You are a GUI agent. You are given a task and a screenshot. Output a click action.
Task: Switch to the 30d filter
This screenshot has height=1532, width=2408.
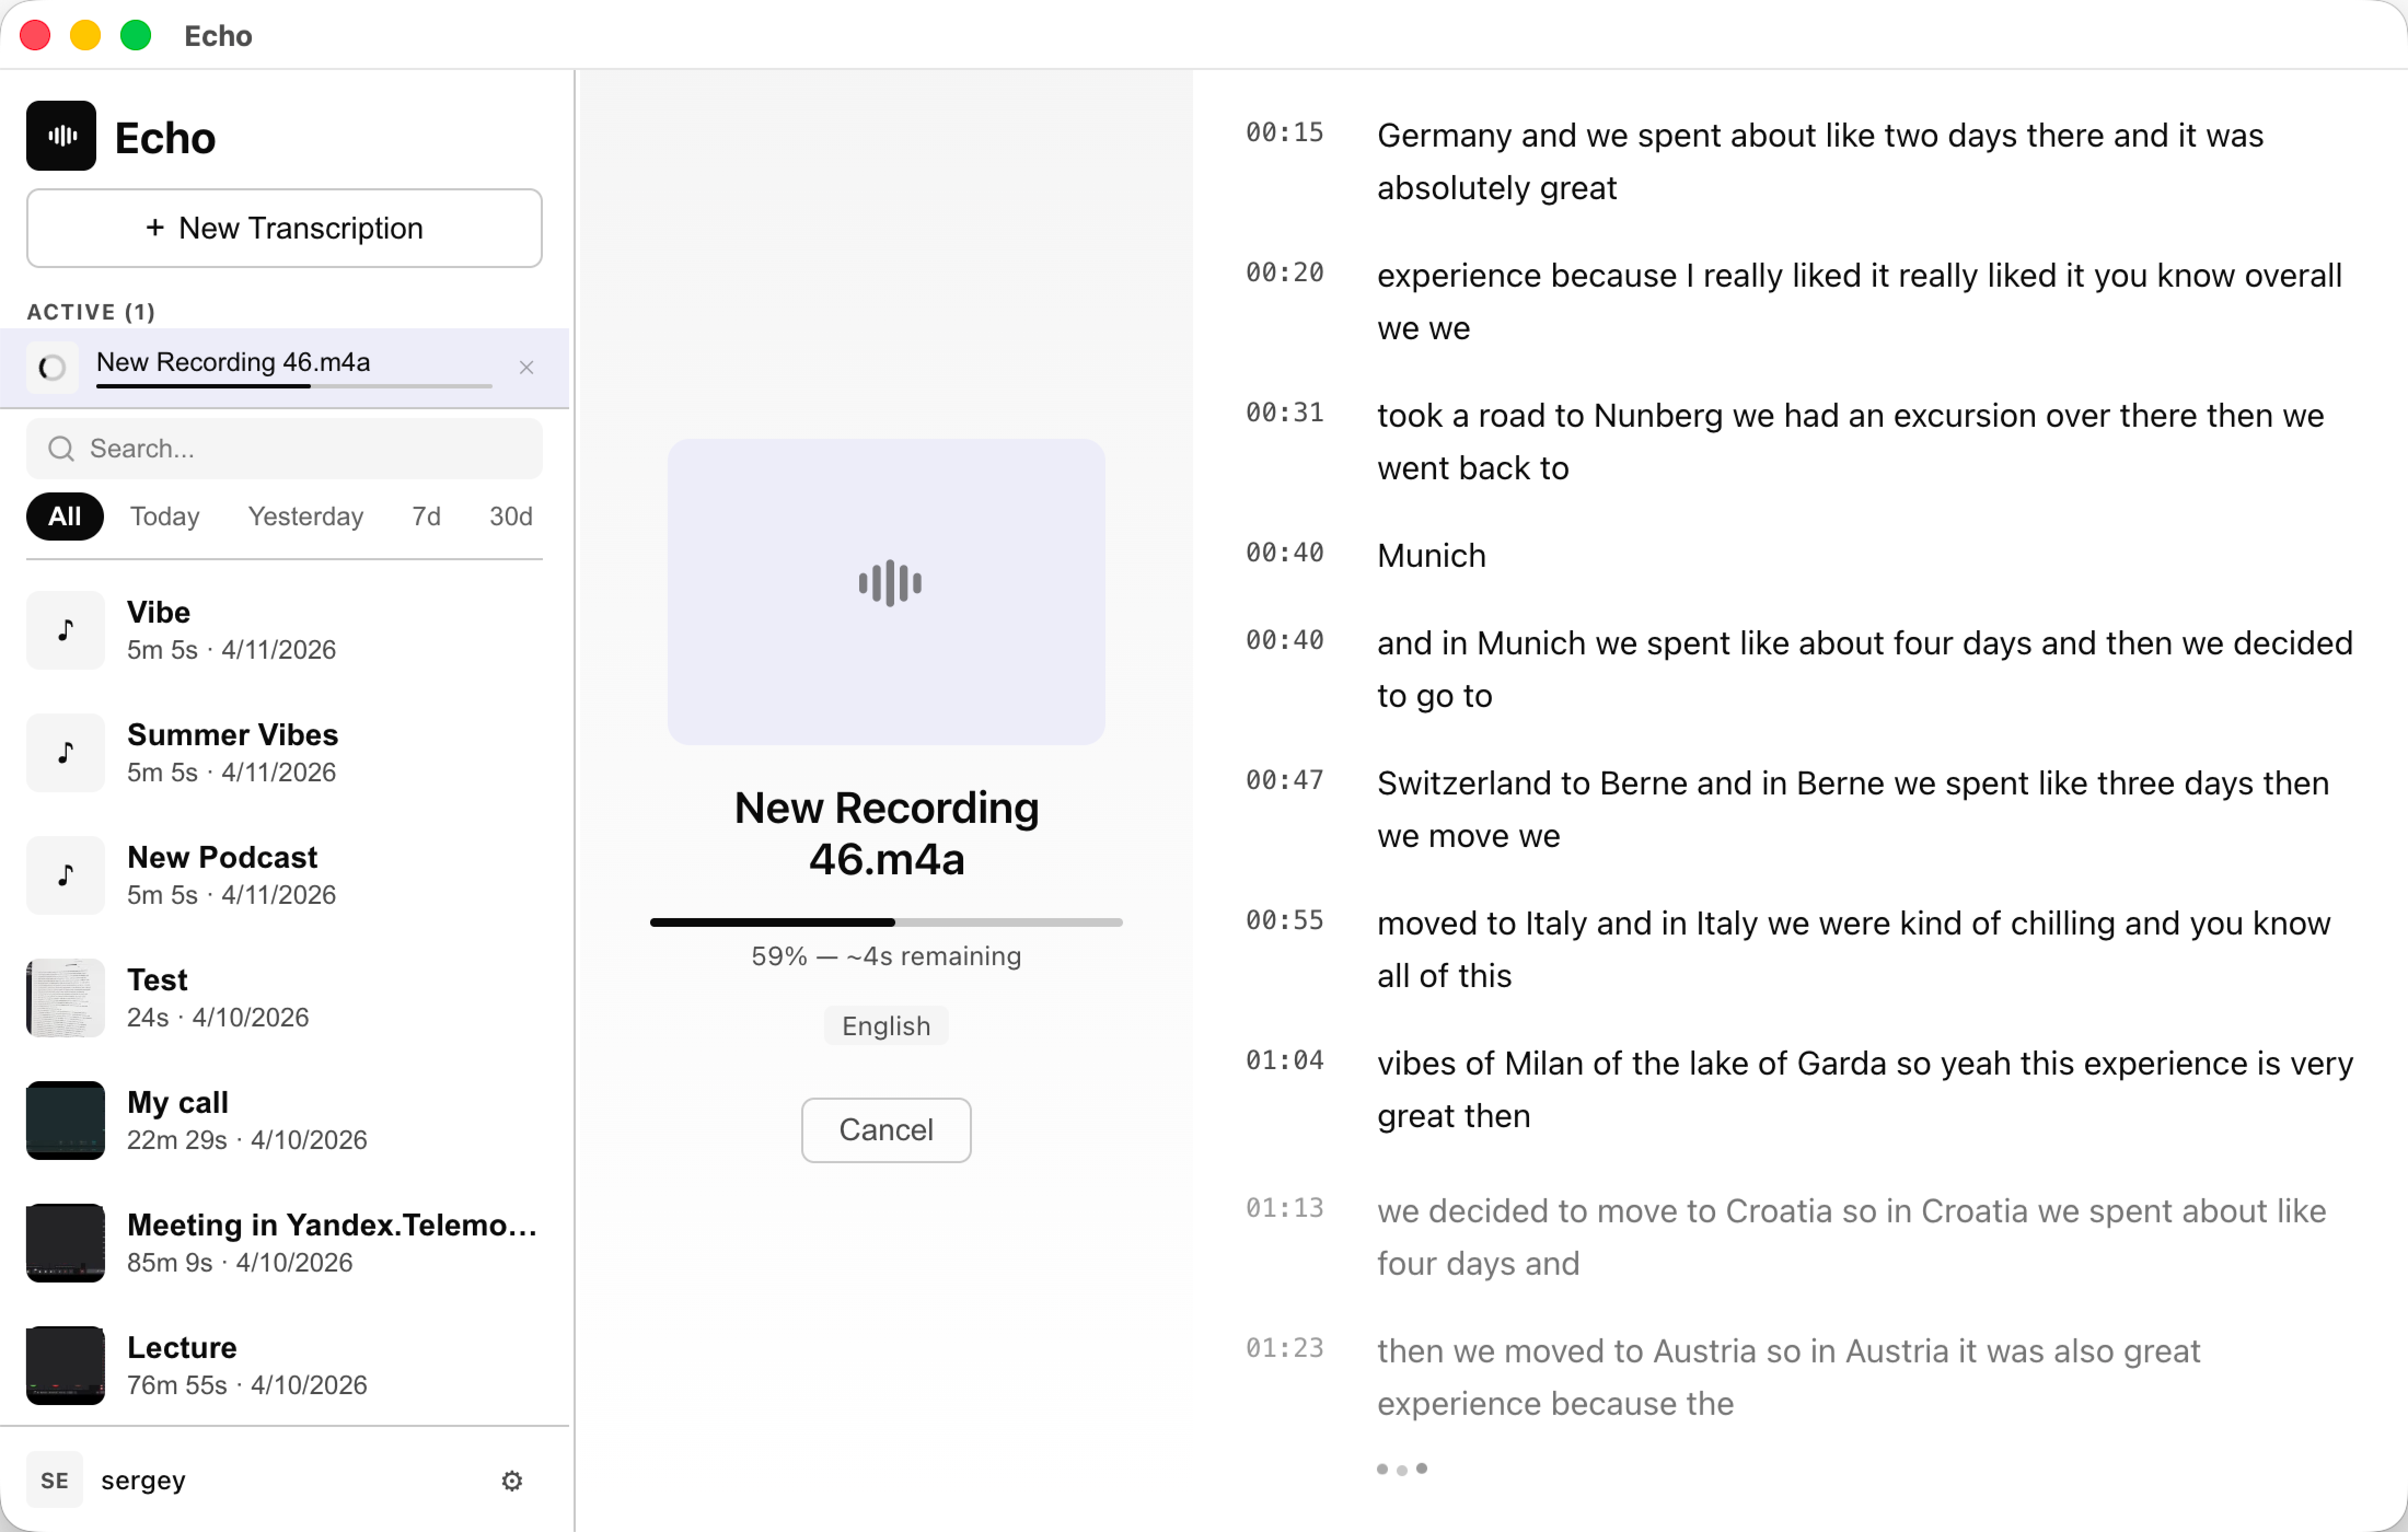(510, 516)
